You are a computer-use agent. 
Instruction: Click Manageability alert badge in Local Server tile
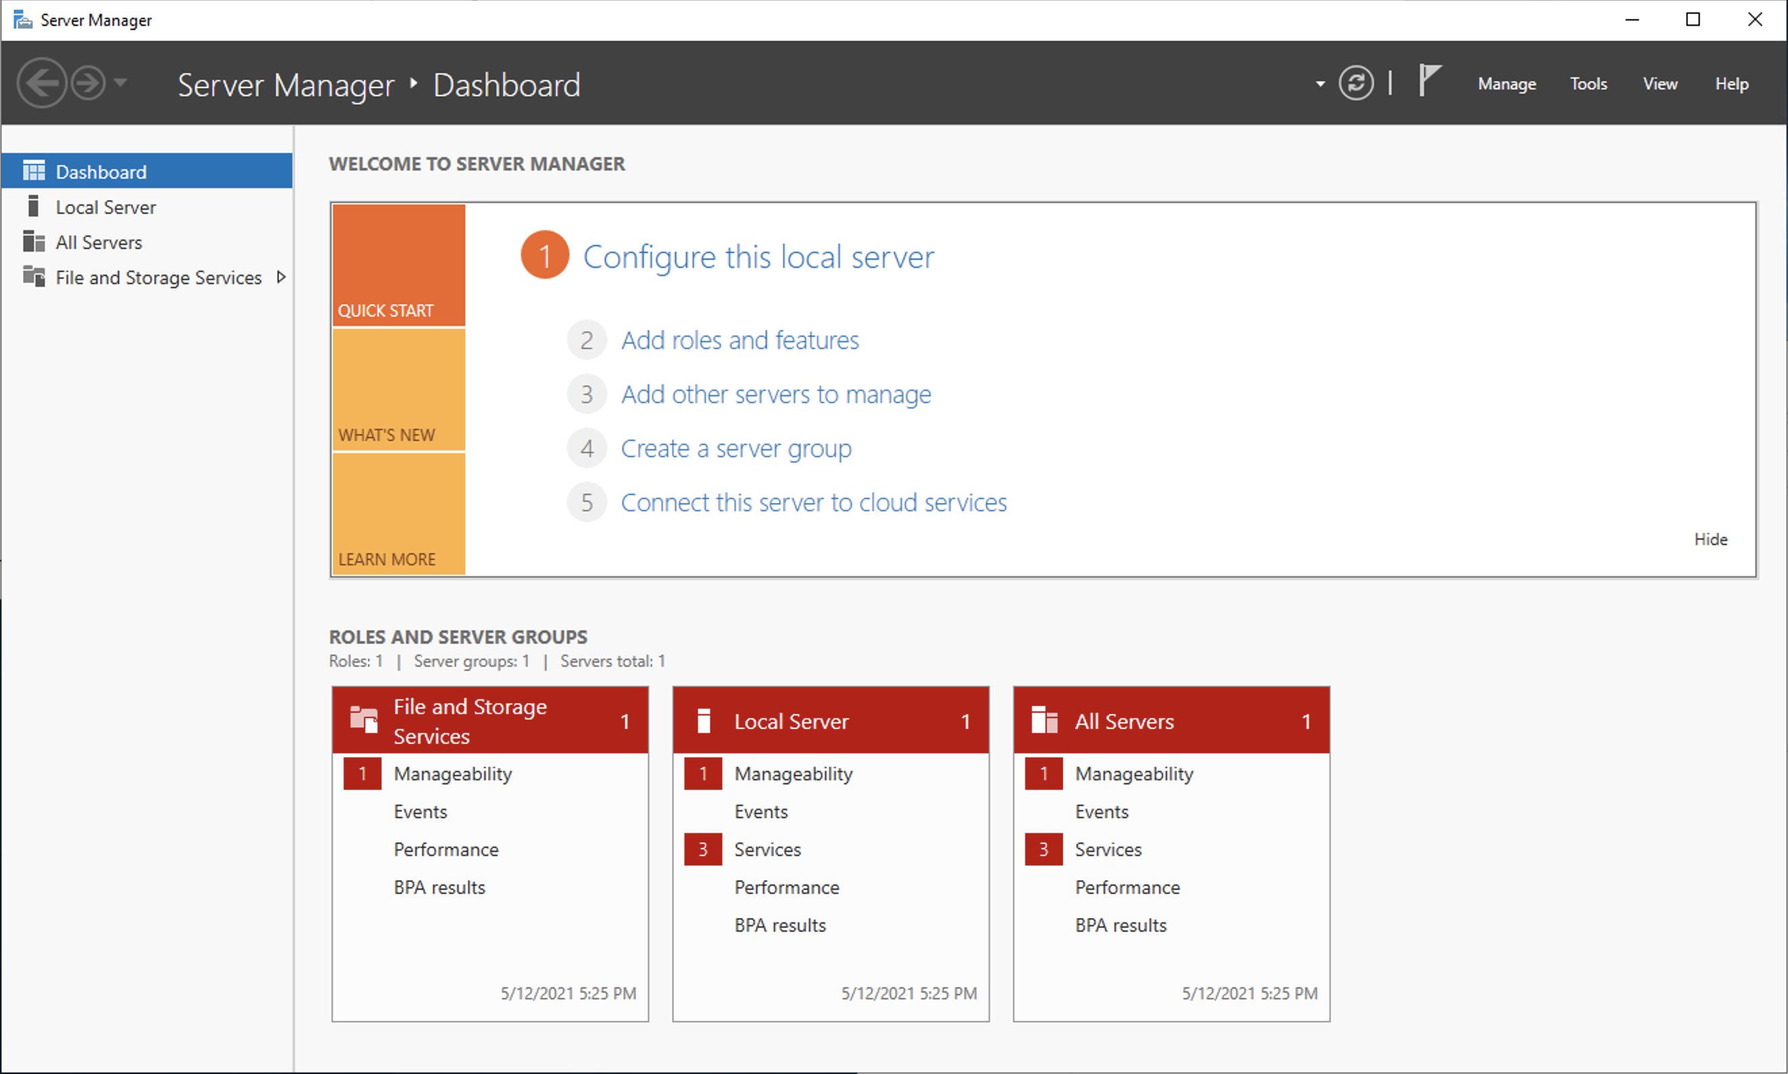703,774
